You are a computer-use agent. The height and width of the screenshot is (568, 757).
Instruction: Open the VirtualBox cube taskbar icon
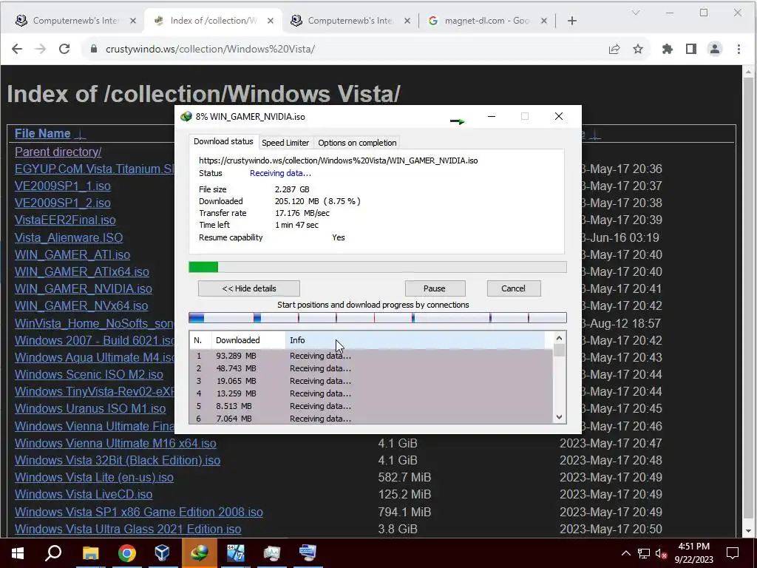click(163, 553)
